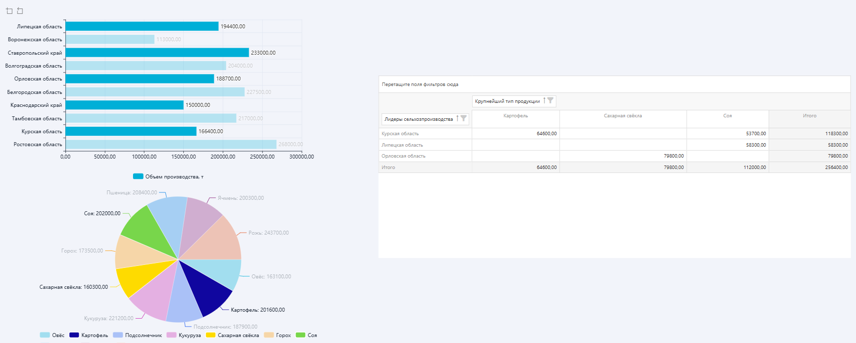
Task: Toggle Подсолнечник legend swatch
Action: click(118, 335)
